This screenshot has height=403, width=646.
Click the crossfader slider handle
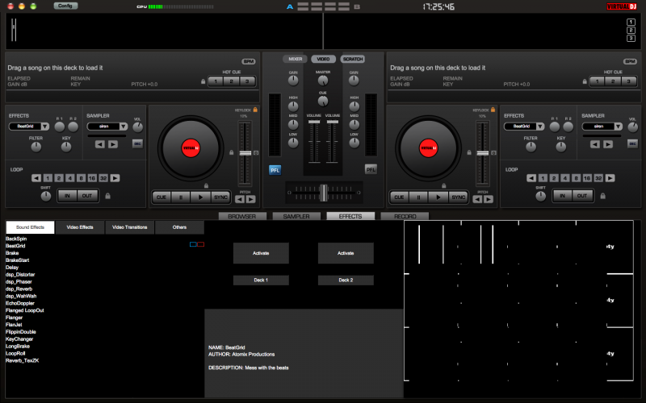point(323,193)
